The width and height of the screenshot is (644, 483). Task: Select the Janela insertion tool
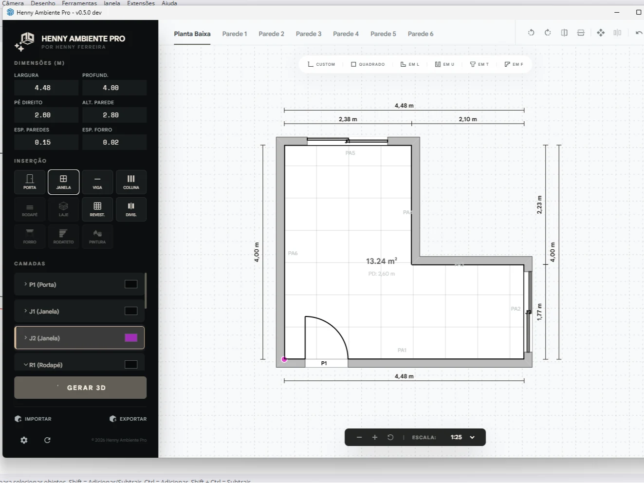[63, 182]
